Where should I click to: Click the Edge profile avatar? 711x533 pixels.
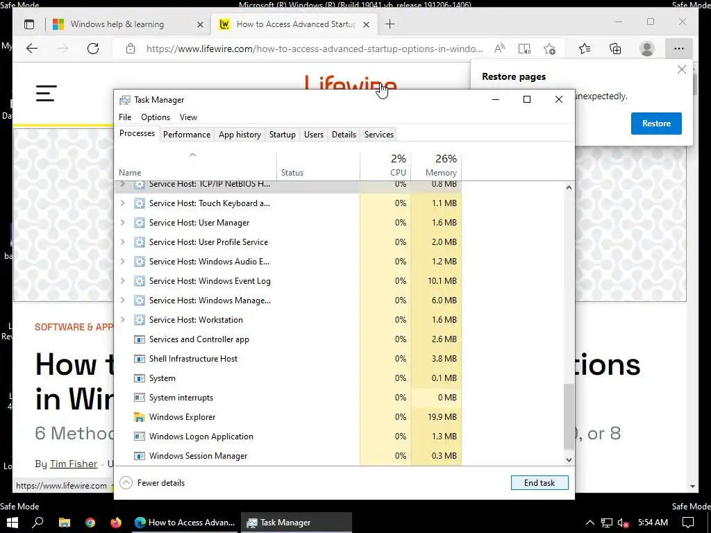[x=647, y=49]
